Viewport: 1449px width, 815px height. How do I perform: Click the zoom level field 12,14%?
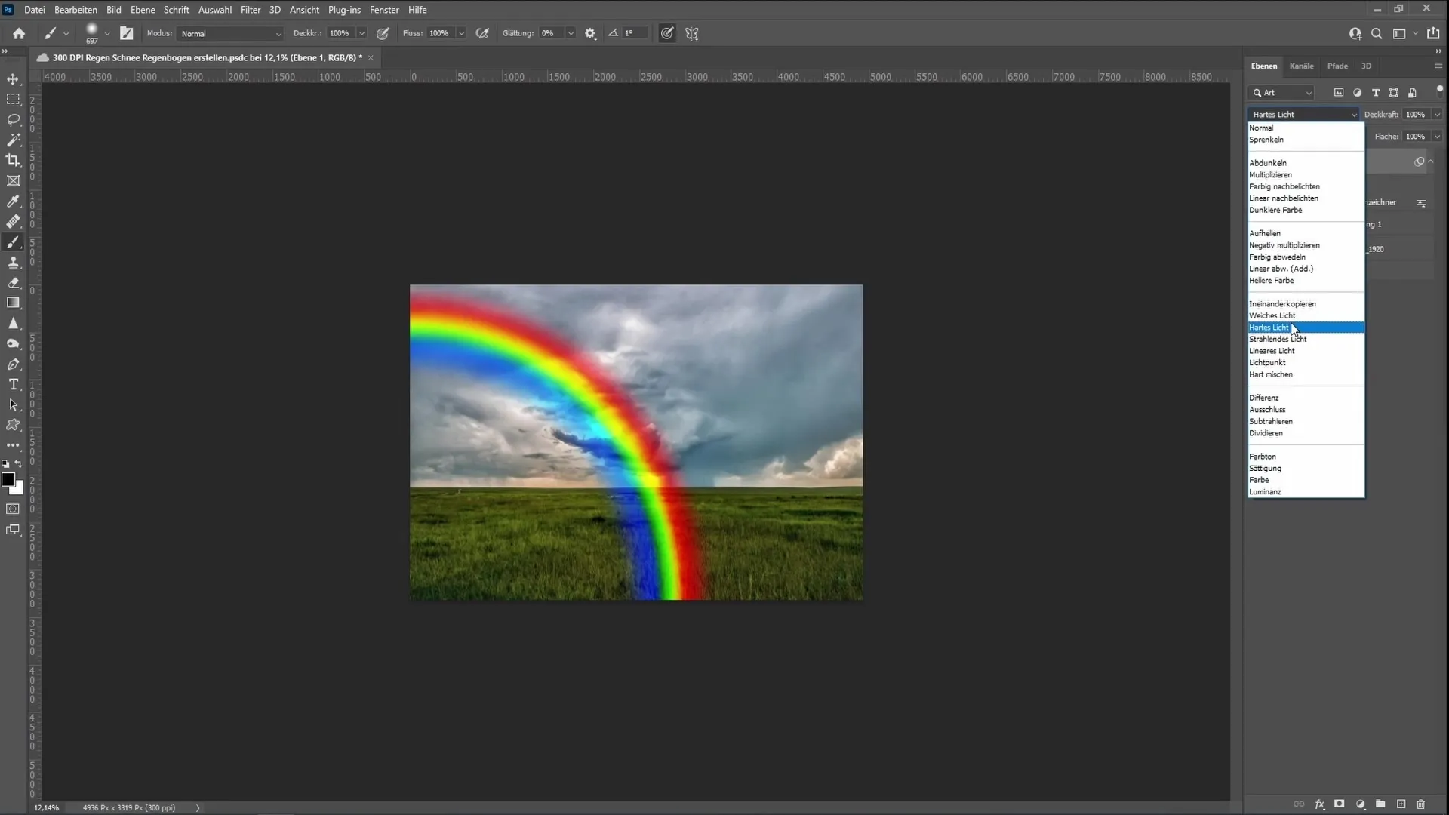point(47,807)
